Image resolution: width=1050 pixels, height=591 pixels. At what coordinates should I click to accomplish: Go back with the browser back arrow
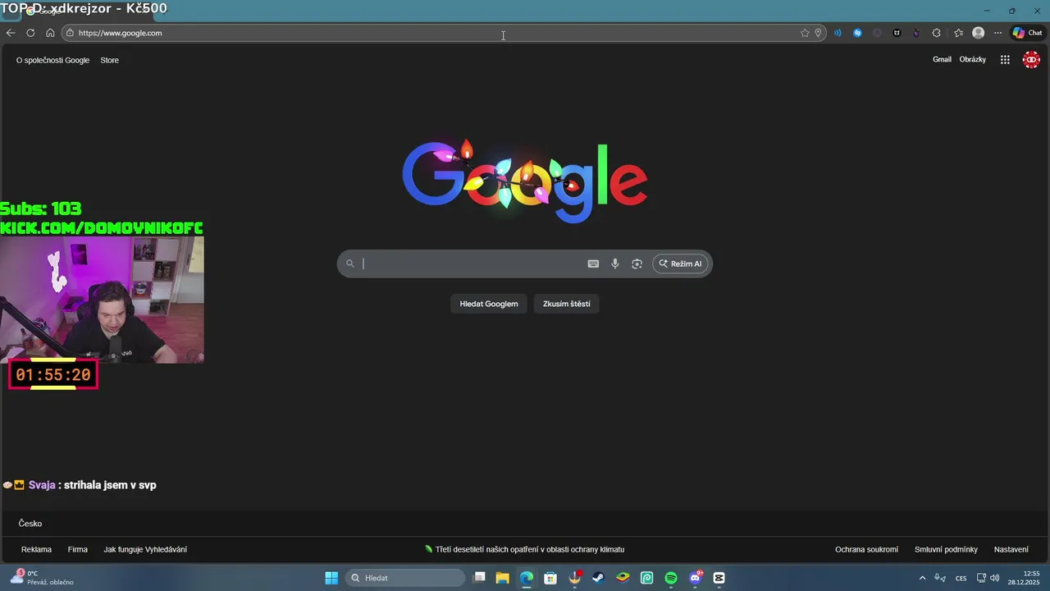11,33
